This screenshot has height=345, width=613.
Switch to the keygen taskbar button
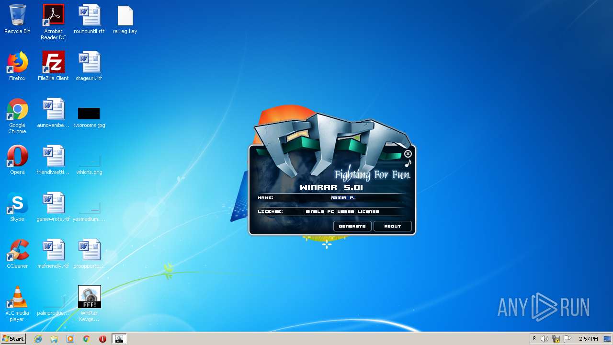pyautogui.click(x=119, y=339)
